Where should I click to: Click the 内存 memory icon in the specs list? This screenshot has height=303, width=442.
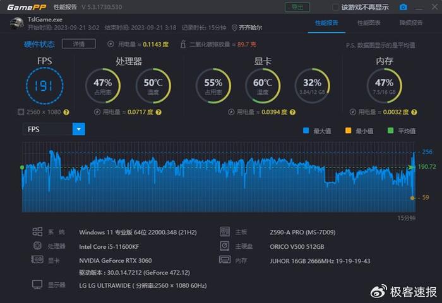coord(225,260)
